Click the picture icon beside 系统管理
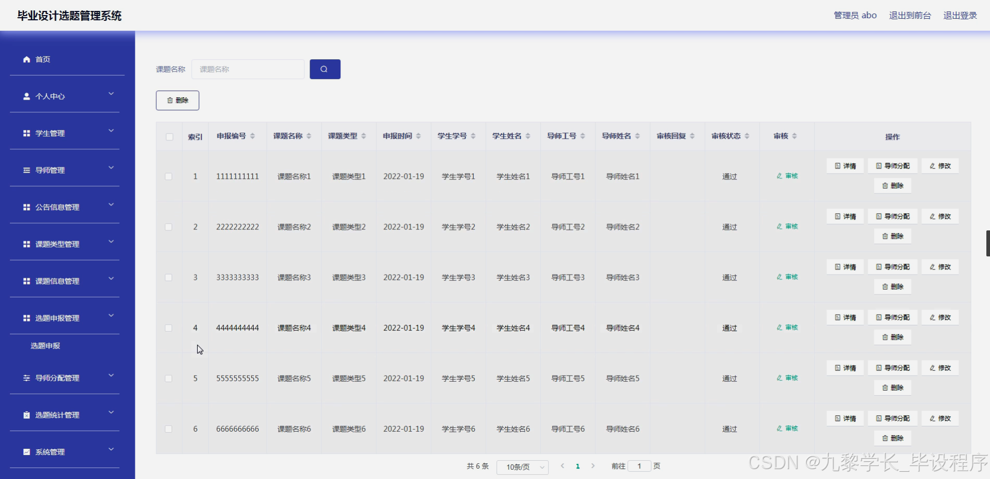This screenshot has height=479, width=990. coord(27,452)
